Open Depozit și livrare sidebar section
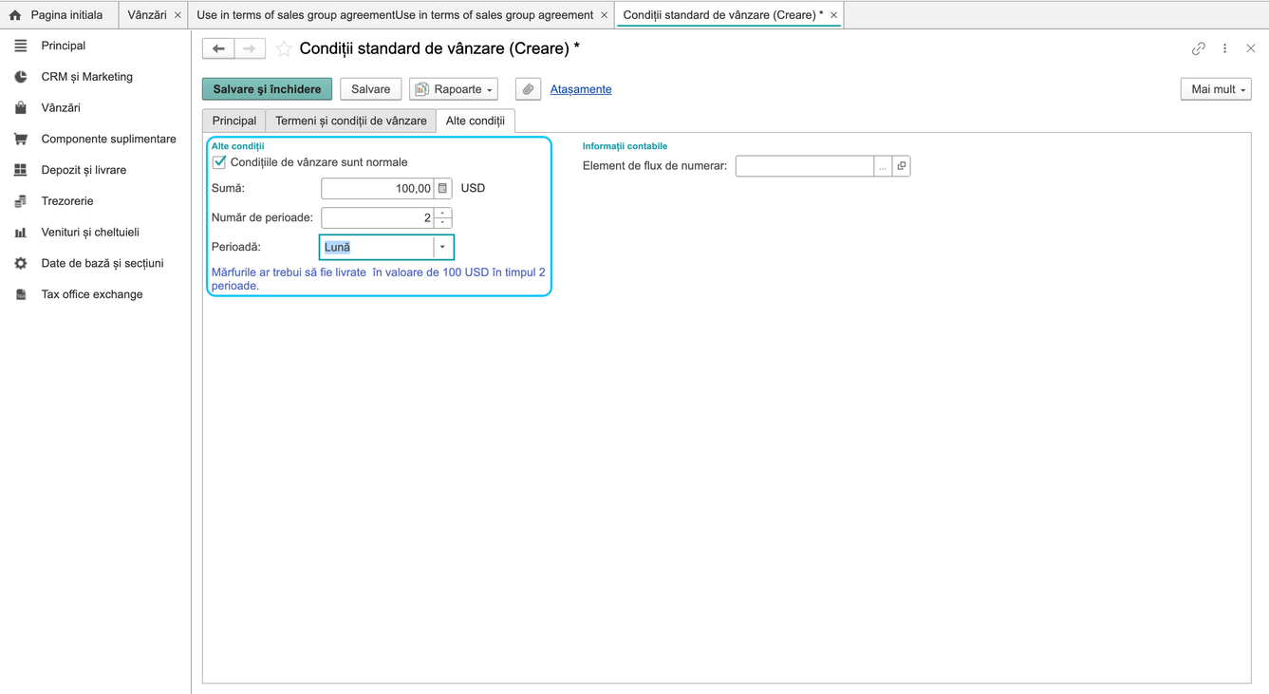Viewport: 1269px width, 694px height. (x=84, y=170)
